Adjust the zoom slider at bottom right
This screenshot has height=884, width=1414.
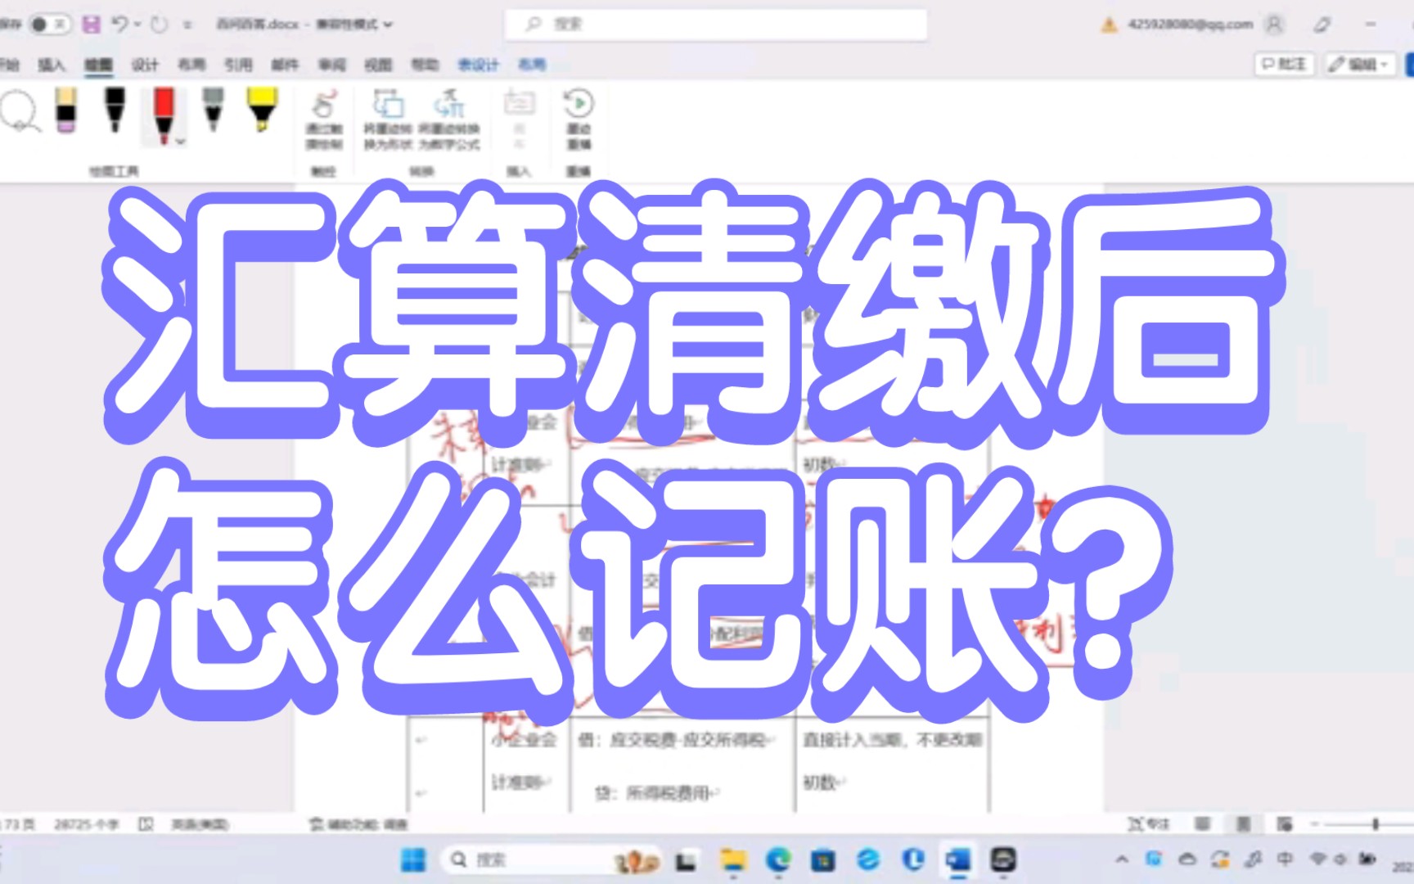[1375, 824]
